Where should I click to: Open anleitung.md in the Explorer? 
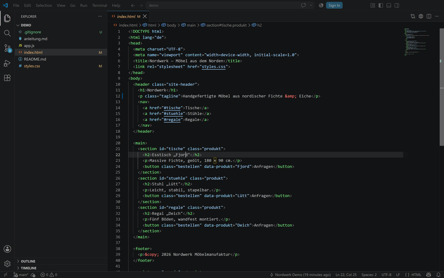tap(61, 39)
